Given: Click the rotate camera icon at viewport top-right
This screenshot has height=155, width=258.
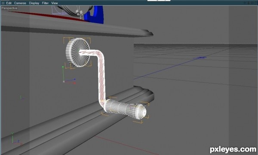Looking at the screenshot, I should click(252, 3).
